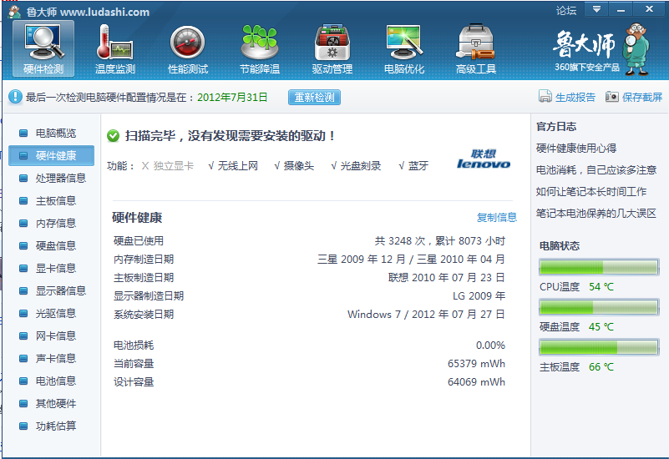The width and height of the screenshot is (669, 459).
Task: Click the motherboard temperature 66 ℃ reading
Action: coord(601,367)
